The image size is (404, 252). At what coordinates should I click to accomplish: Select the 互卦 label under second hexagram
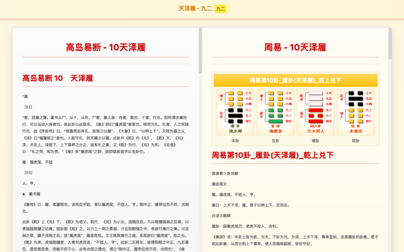pos(275,140)
